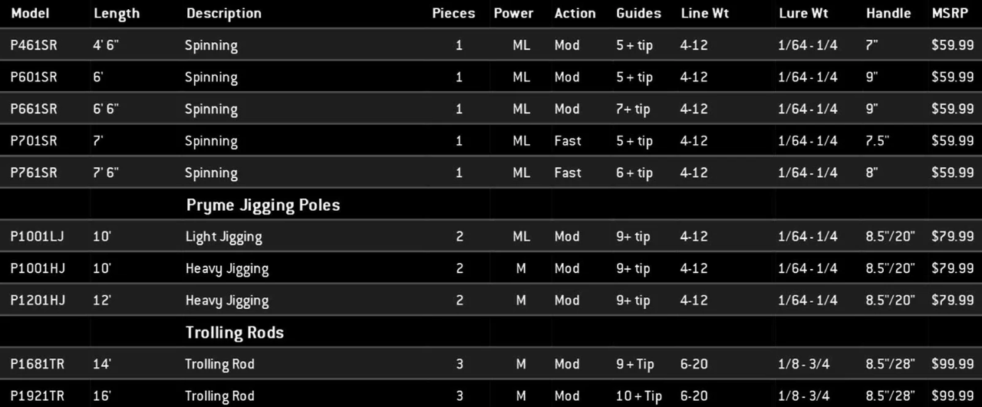Click the Pryme Jigging Poles section heading

tap(262, 205)
